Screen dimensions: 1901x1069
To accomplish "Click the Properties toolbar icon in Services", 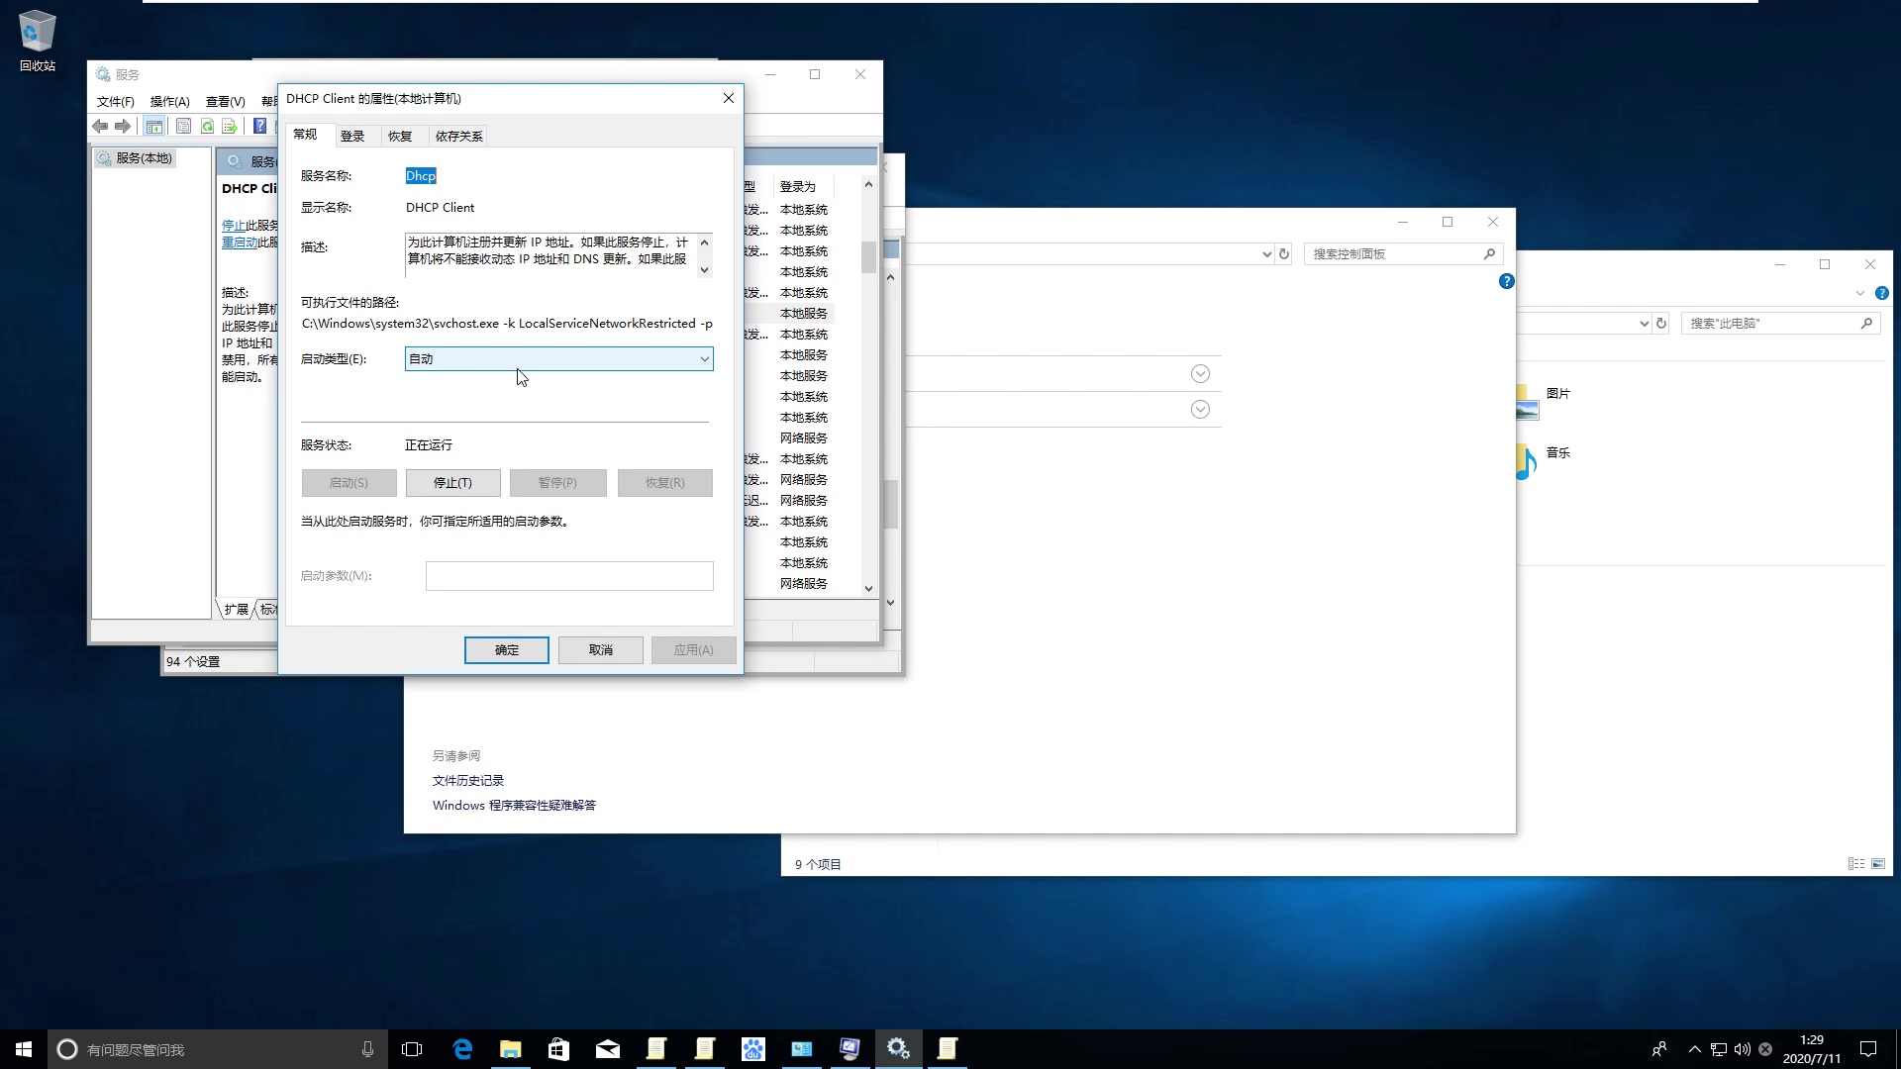I will point(183,126).
